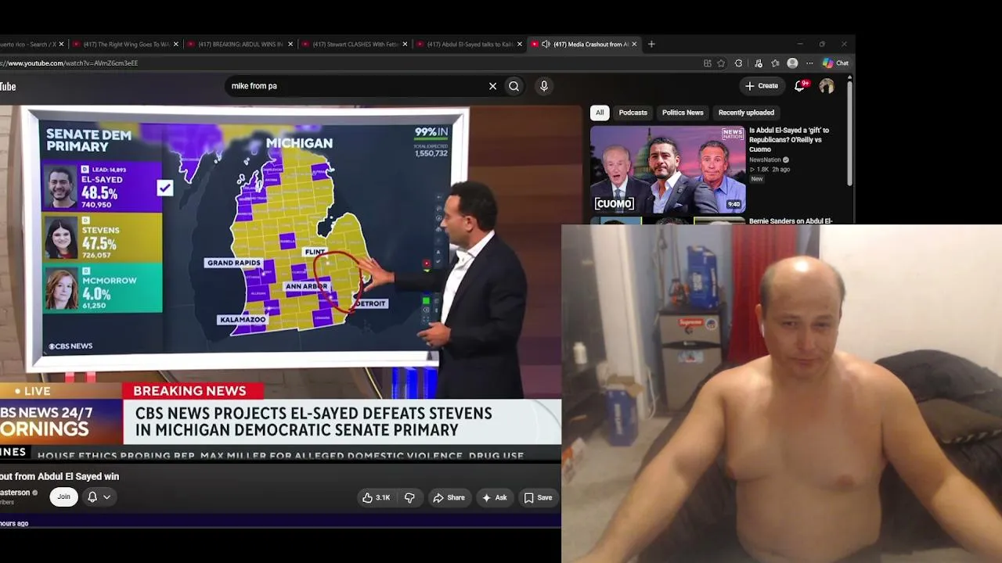
Task: Clear the YouTube search box text
Action: (492, 86)
